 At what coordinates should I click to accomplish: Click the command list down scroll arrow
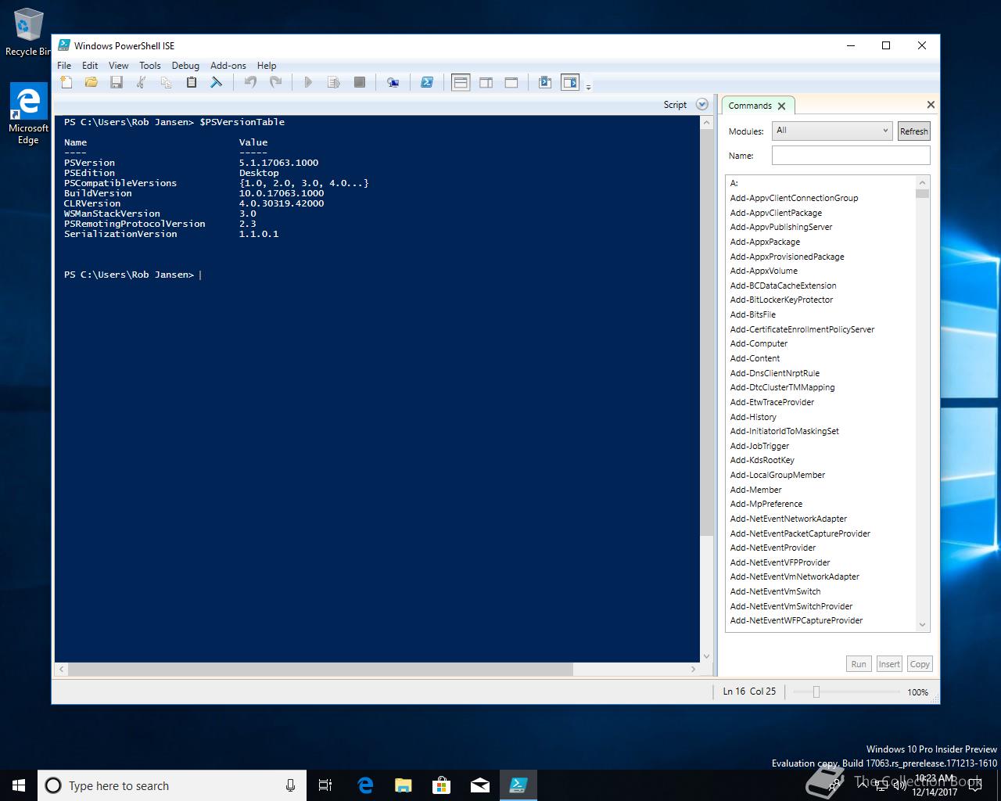click(x=922, y=624)
